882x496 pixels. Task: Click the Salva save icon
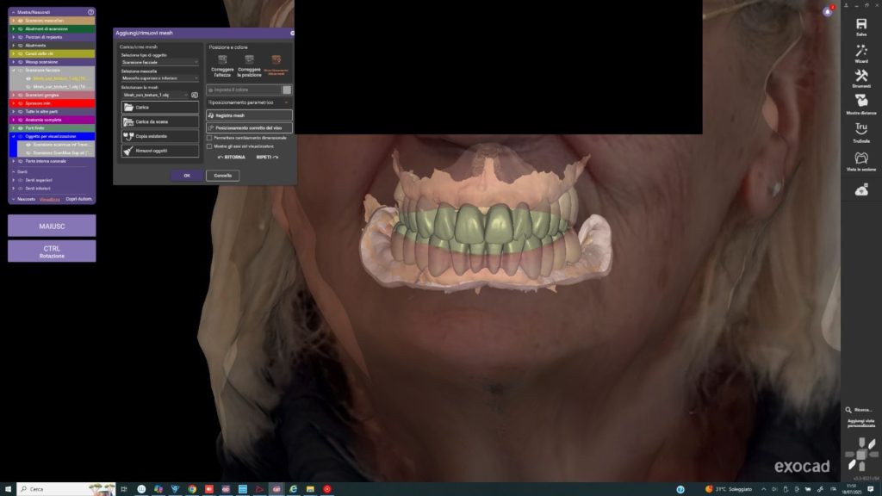click(x=860, y=23)
